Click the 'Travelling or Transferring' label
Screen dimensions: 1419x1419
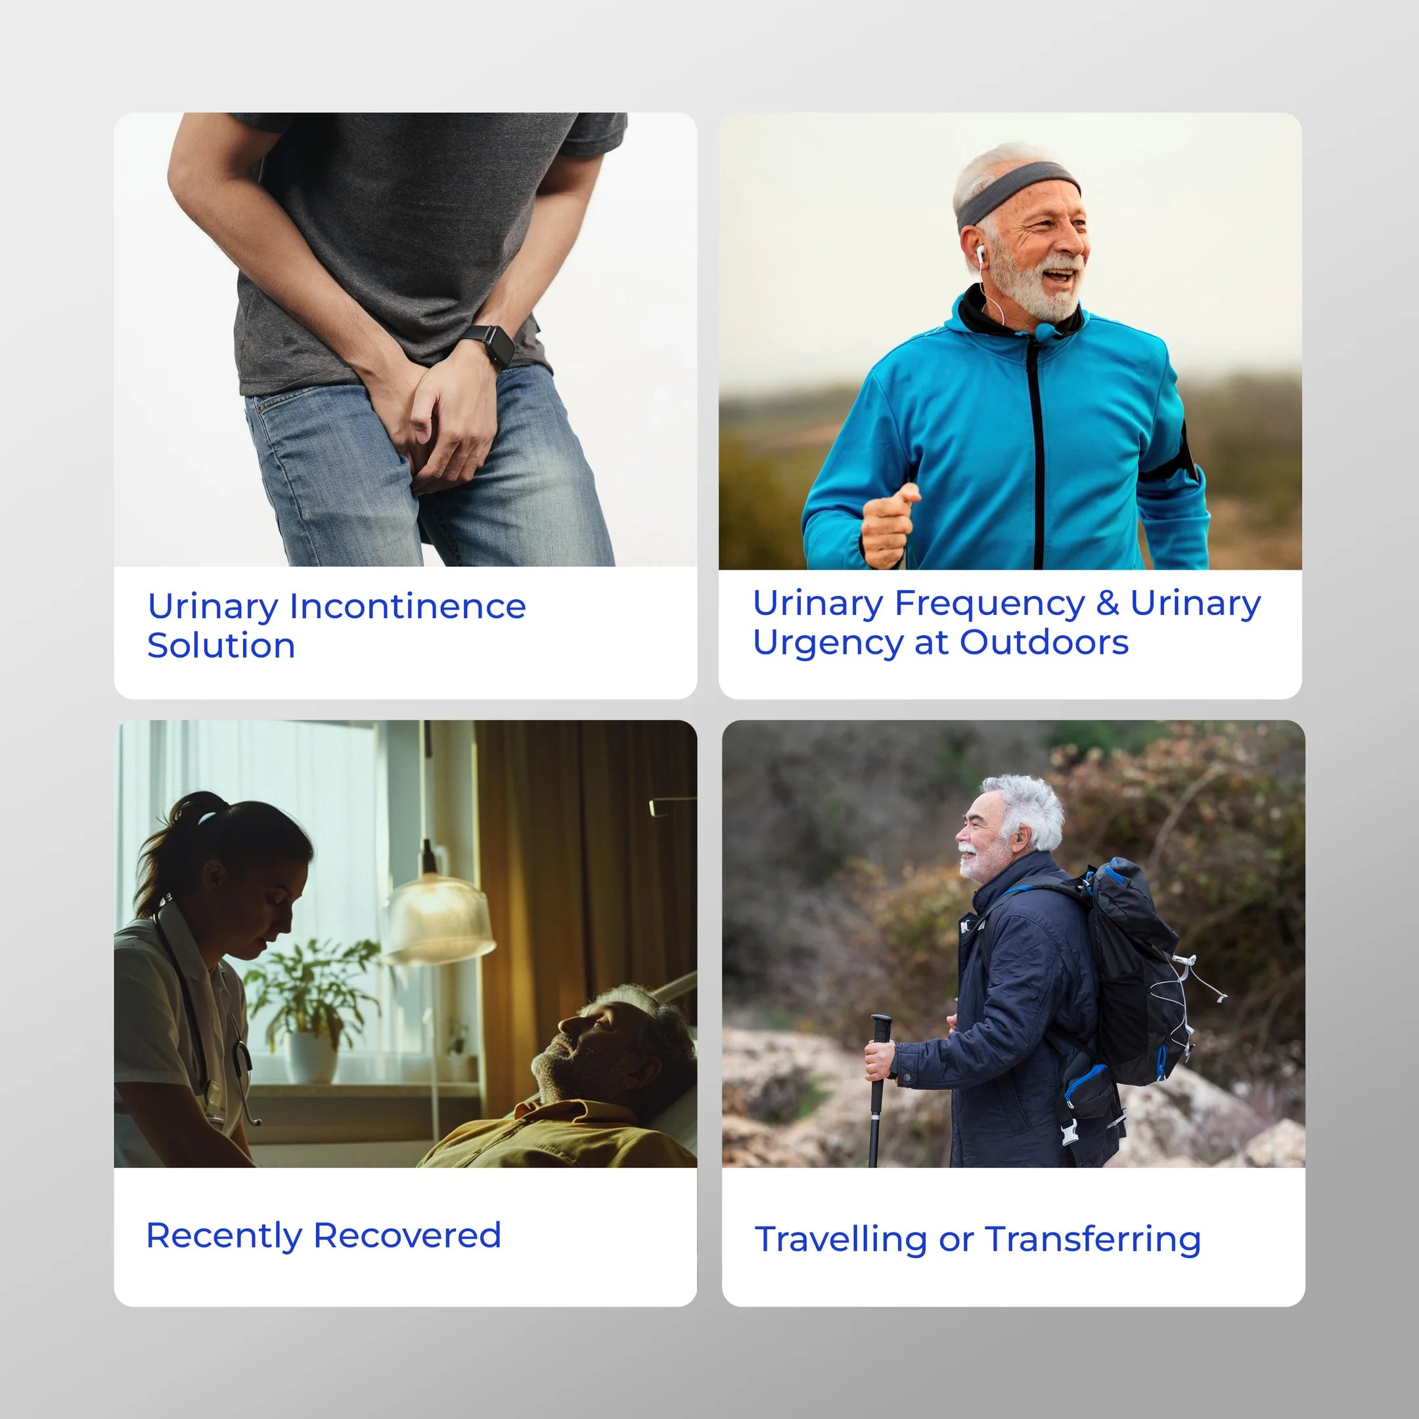[x=978, y=1239]
